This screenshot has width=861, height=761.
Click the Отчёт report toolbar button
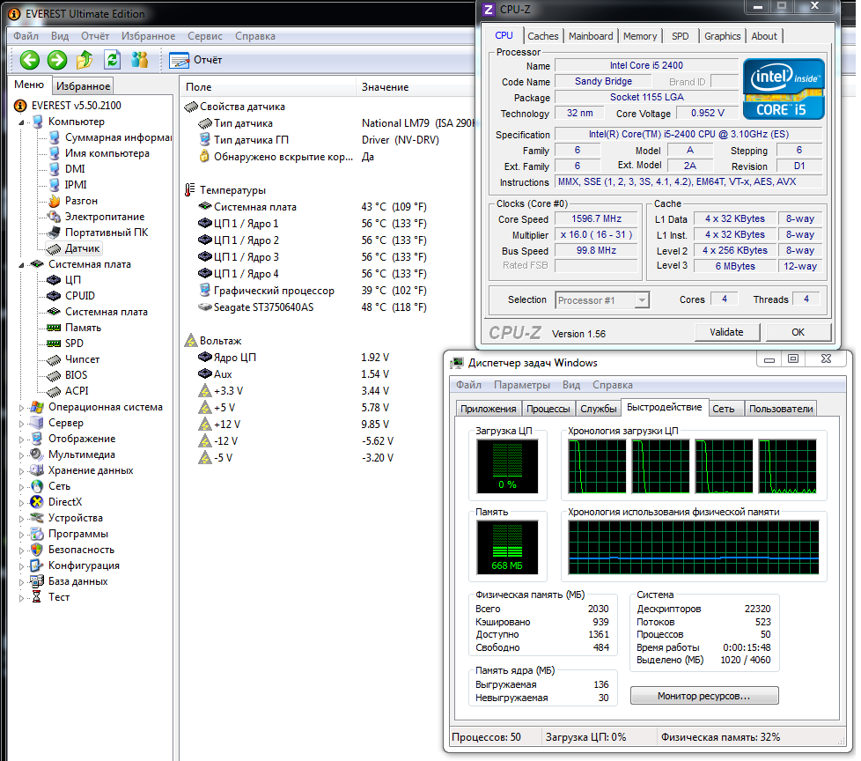pos(195,60)
